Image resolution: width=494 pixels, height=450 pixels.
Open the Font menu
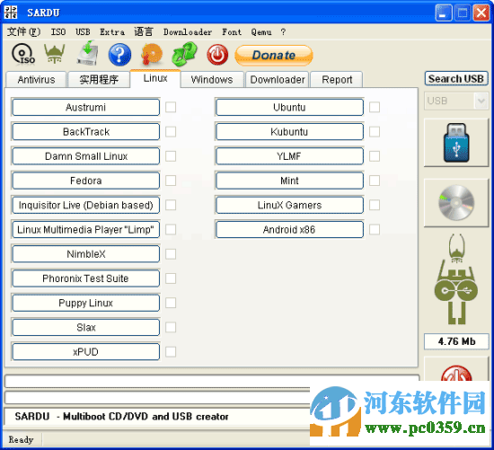(232, 31)
